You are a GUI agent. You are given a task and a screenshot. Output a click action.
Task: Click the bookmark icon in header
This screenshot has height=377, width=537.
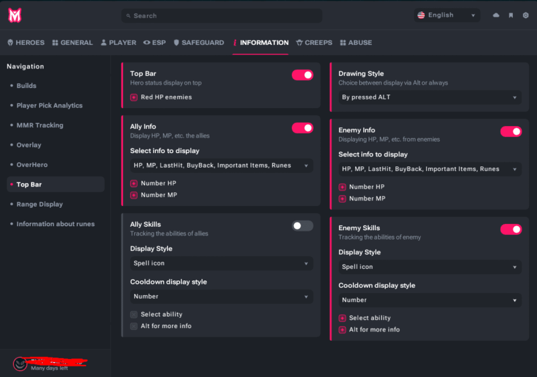pos(511,15)
